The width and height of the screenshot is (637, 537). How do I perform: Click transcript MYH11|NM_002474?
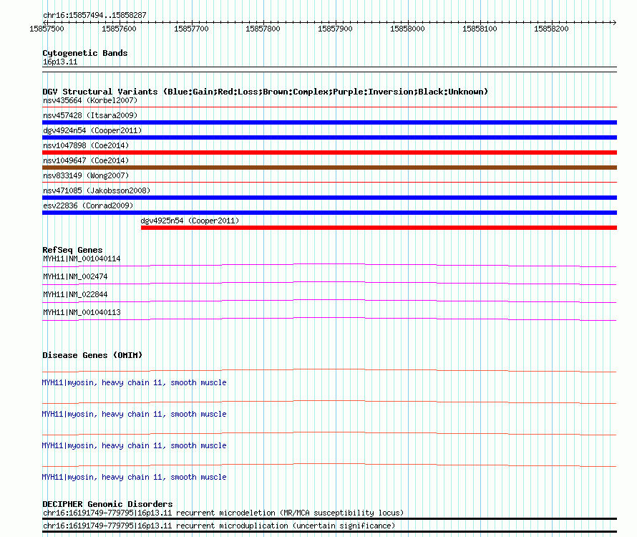75,277
